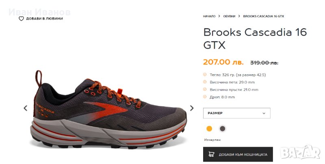
Task: Click the heart favorites icon
Action: click(22, 19)
